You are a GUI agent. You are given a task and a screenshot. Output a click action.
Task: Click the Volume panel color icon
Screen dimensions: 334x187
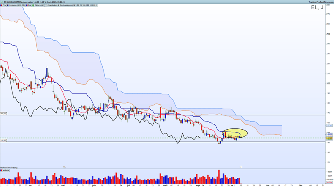[x=1, y=170]
